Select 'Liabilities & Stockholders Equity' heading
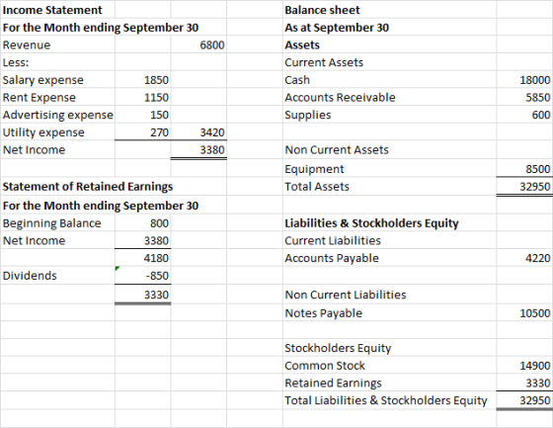The height and width of the screenshot is (428, 553). pos(371,223)
